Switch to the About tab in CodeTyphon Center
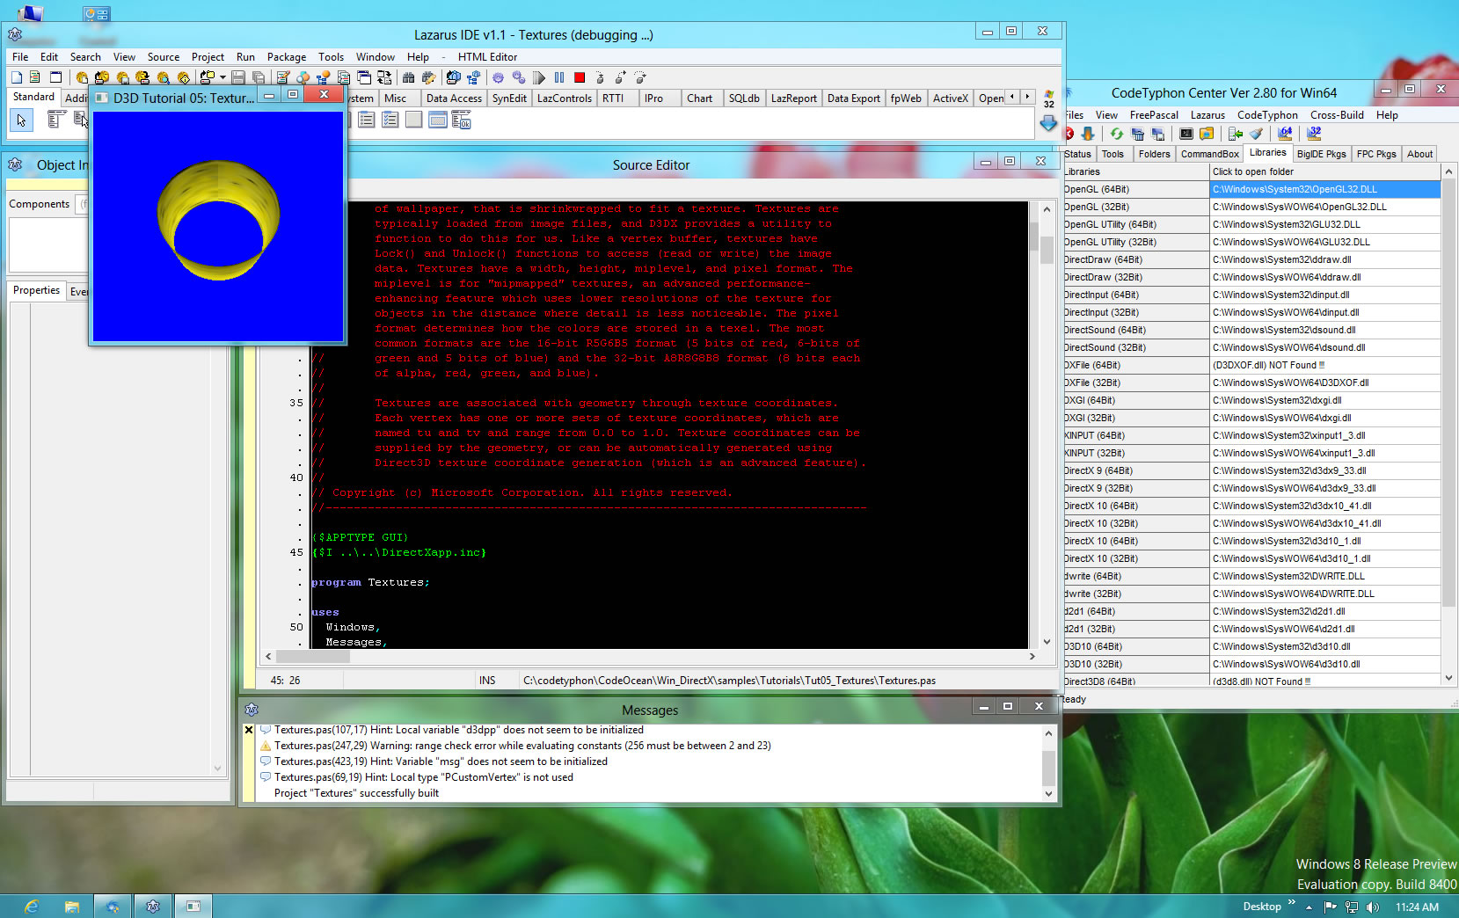This screenshot has width=1459, height=918. click(x=1419, y=154)
